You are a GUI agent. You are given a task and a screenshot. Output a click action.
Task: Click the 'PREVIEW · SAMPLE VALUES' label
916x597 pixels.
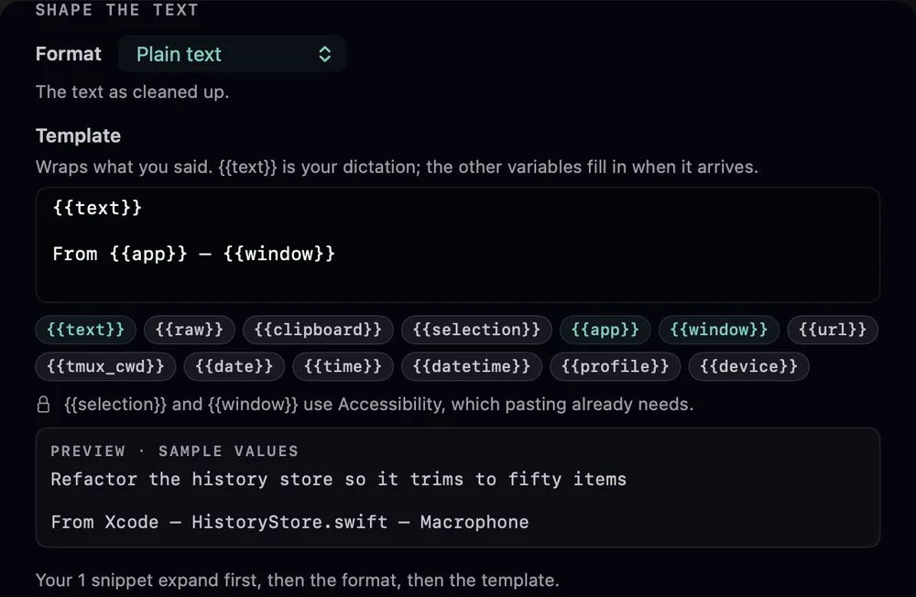175,451
